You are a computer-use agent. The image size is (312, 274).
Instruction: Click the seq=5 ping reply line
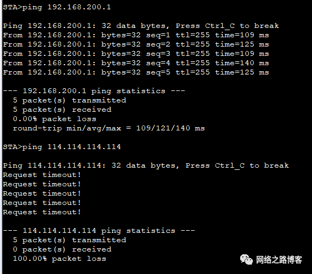click(x=136, y=72)
